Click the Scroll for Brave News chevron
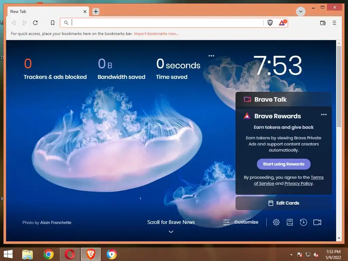Image resolution: width=348 pixels, height=261 pixels. click(x=171, y=231)
